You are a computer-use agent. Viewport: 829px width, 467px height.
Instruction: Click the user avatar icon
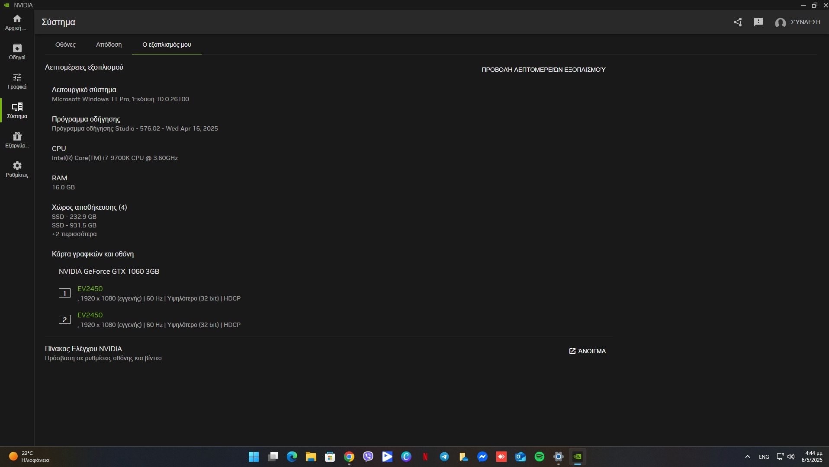[780, 22]
